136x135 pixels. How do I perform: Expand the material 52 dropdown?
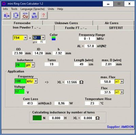click(43, 38)
